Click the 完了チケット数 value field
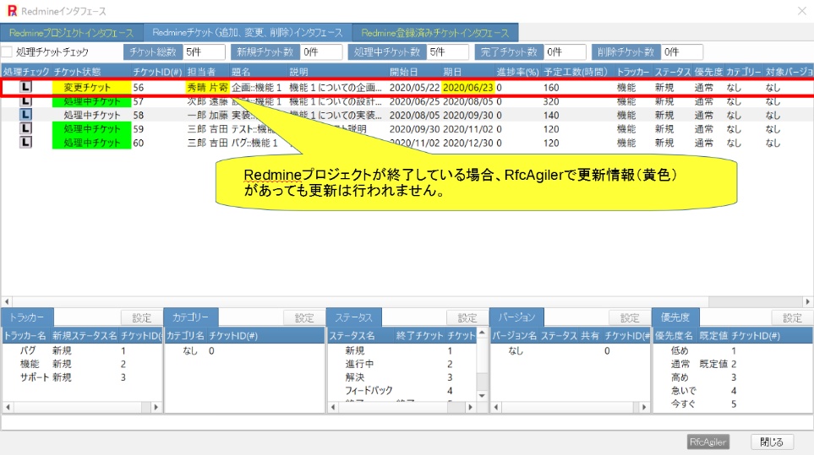Image resolution: width=814 pixels, height=455 pixels. (565, 51)
